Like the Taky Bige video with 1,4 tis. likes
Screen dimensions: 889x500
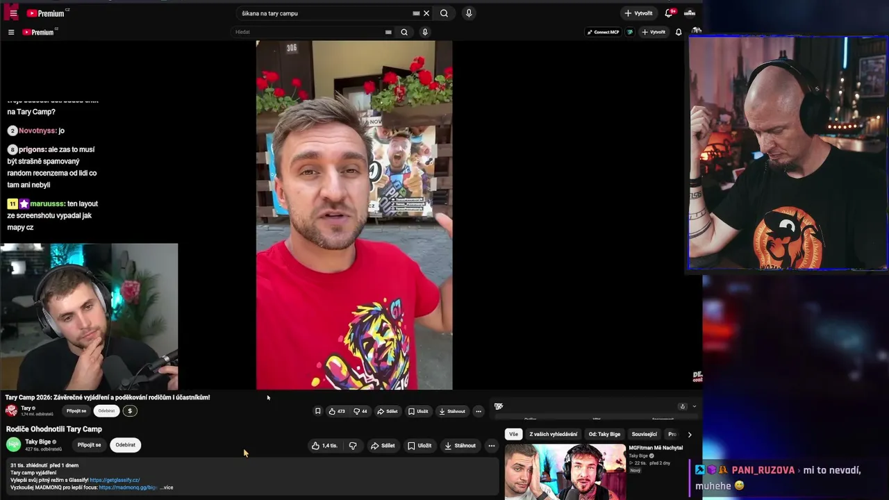coord(324,446)
